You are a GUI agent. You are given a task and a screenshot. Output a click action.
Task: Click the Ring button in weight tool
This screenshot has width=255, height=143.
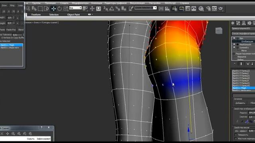[x=12, y=5]
